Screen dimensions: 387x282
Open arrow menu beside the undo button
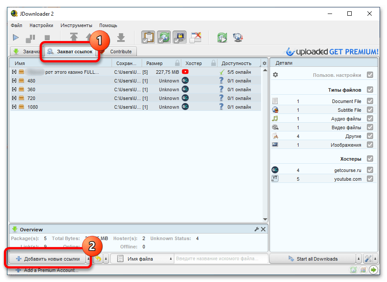[x=106, y=258]
